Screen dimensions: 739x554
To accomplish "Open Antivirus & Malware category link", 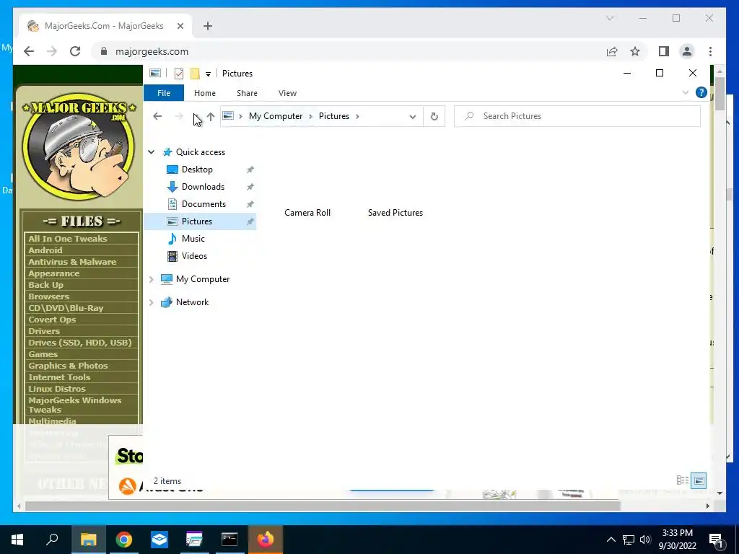I will (x=72, y=262).
